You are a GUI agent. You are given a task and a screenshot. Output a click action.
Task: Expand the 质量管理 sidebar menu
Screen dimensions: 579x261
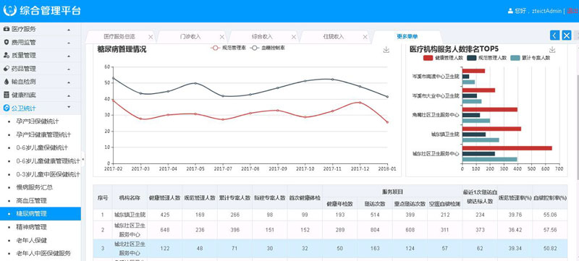[41, 55]
